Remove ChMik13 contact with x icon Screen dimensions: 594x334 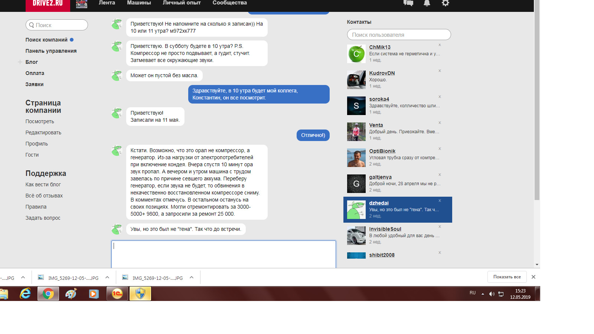coord(440,45)
